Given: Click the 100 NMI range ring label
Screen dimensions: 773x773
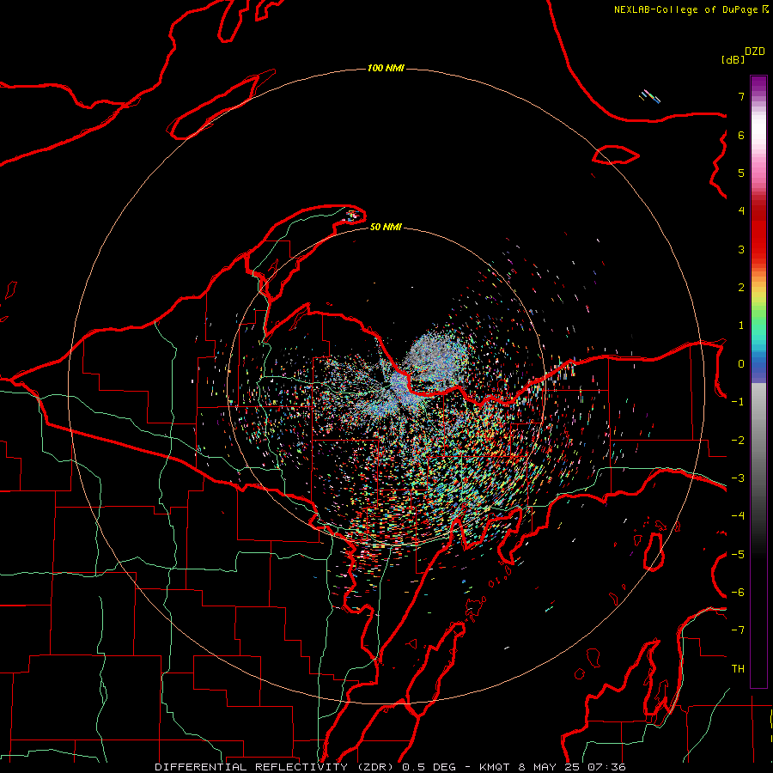Looking at the screenshot, I should (x=386, y=68).
